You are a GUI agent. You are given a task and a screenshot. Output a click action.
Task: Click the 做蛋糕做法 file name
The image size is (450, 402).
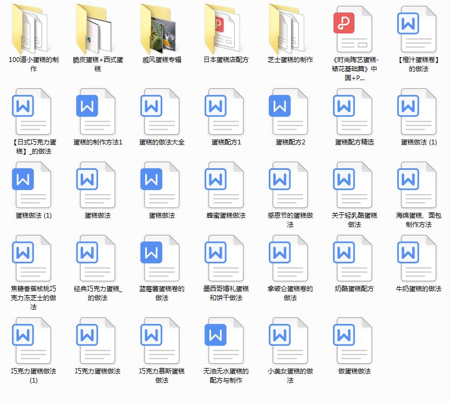[354, 371]
